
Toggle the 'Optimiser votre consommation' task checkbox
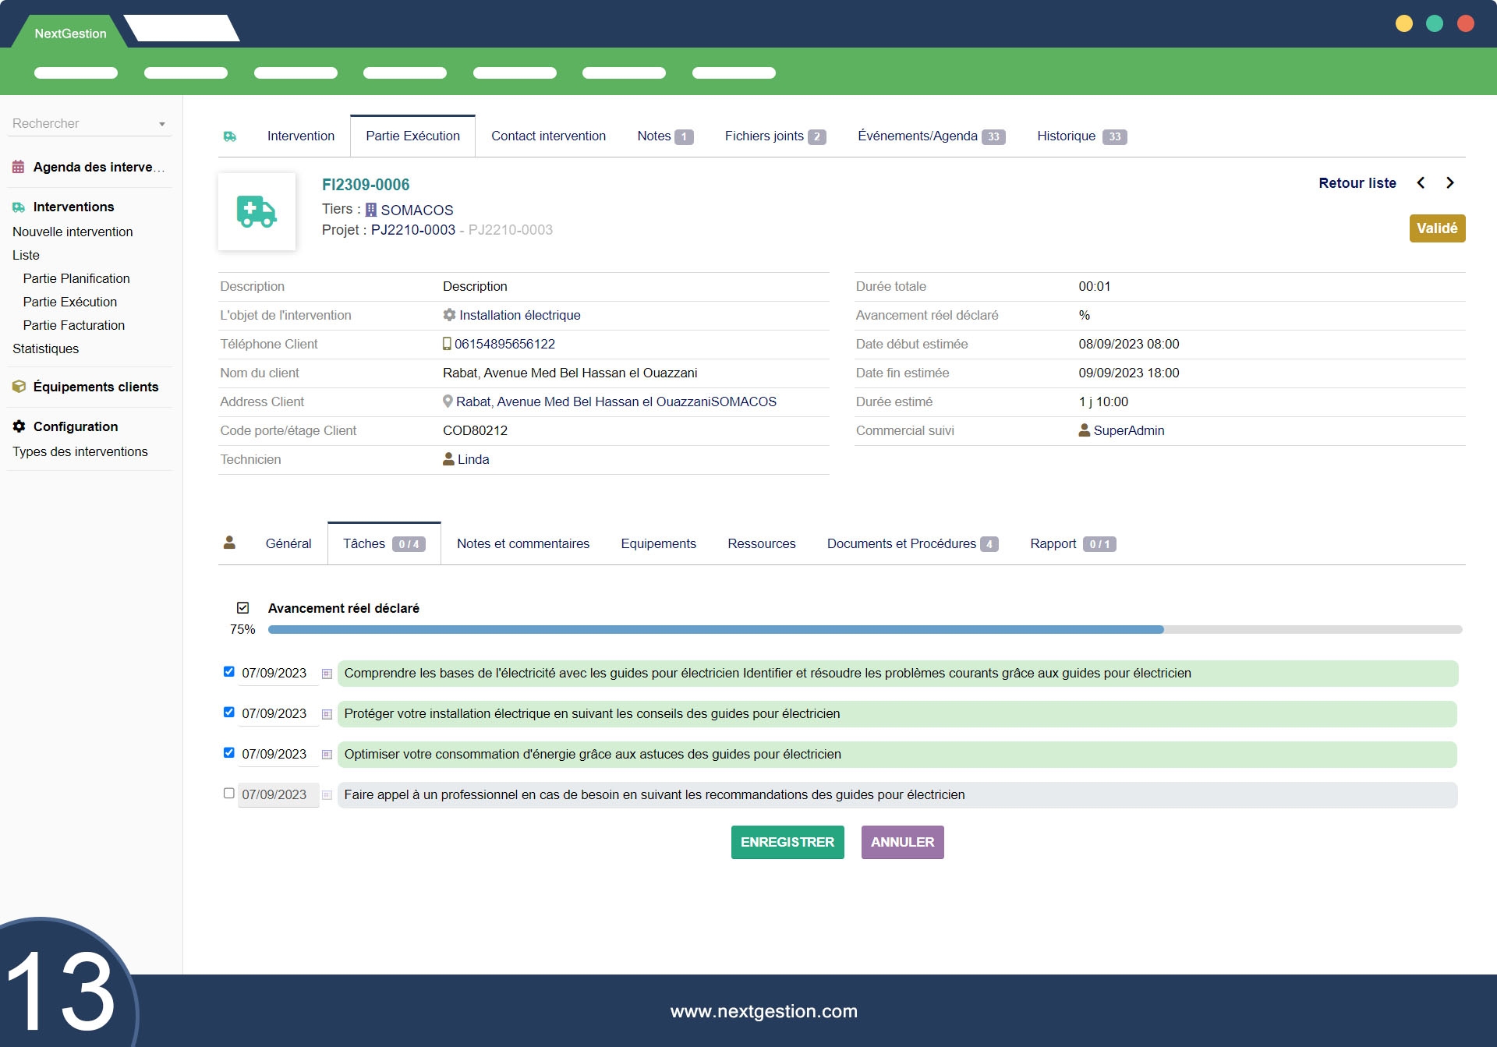(228, 752)
